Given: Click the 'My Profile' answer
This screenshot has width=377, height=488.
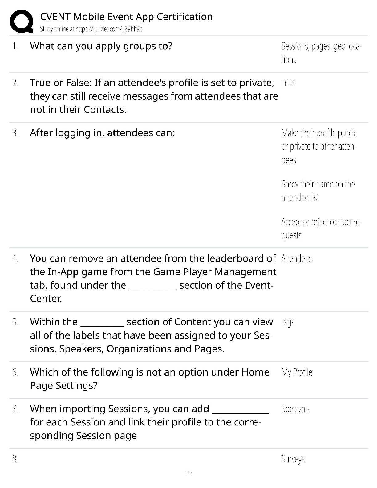Looking at the screenshot, I should (x=297, y=372).
